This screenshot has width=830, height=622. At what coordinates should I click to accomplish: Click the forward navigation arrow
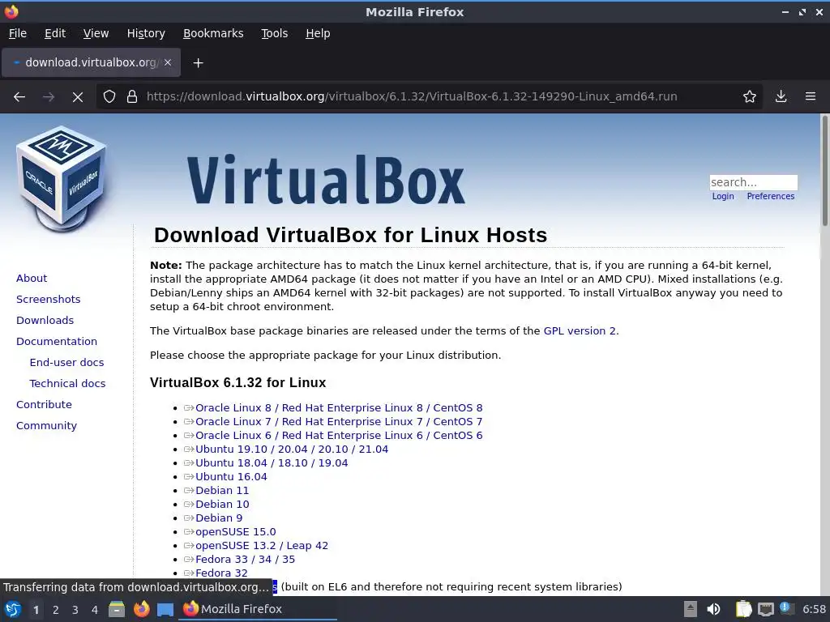coord(49,97)
